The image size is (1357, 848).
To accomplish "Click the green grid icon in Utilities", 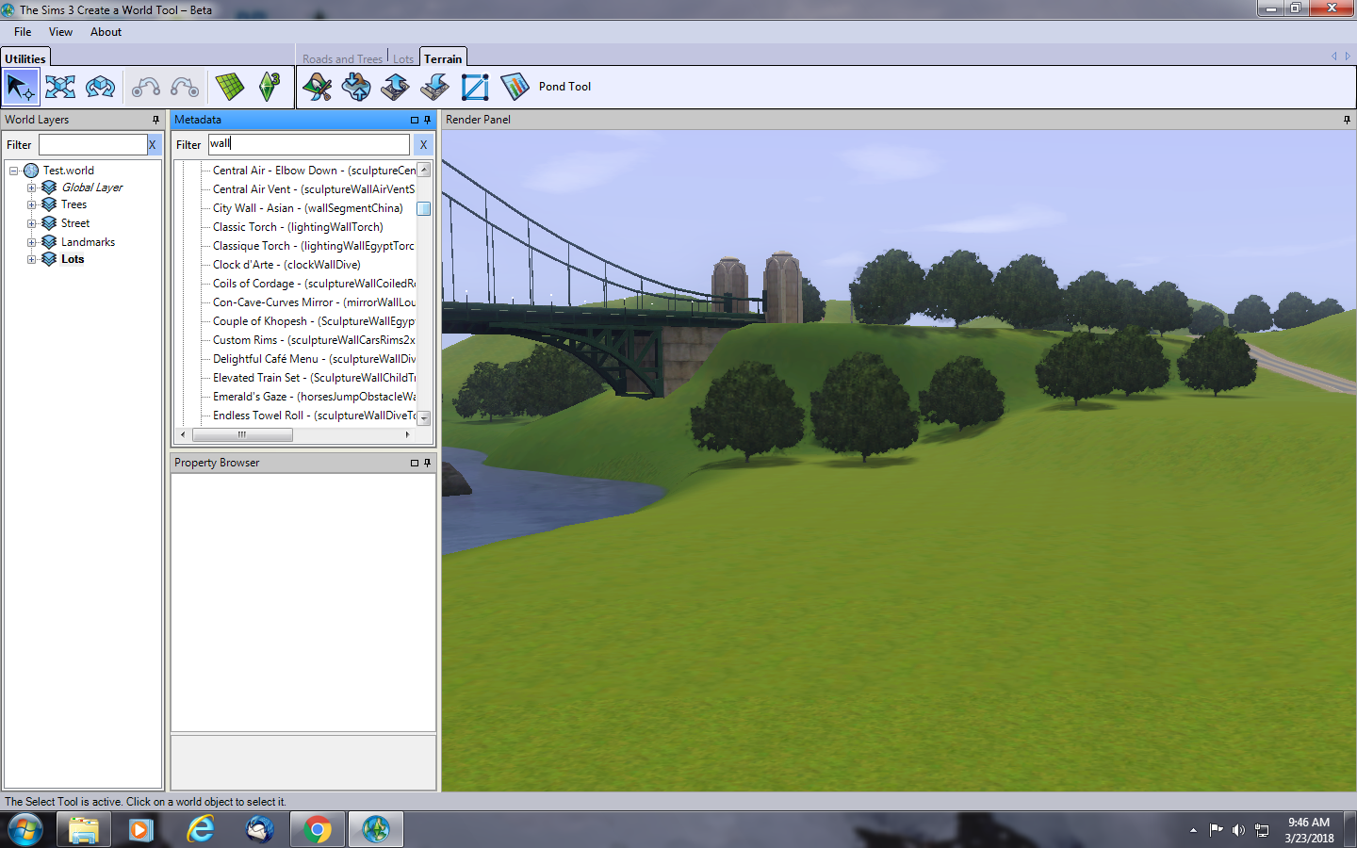I will point(229,88).
